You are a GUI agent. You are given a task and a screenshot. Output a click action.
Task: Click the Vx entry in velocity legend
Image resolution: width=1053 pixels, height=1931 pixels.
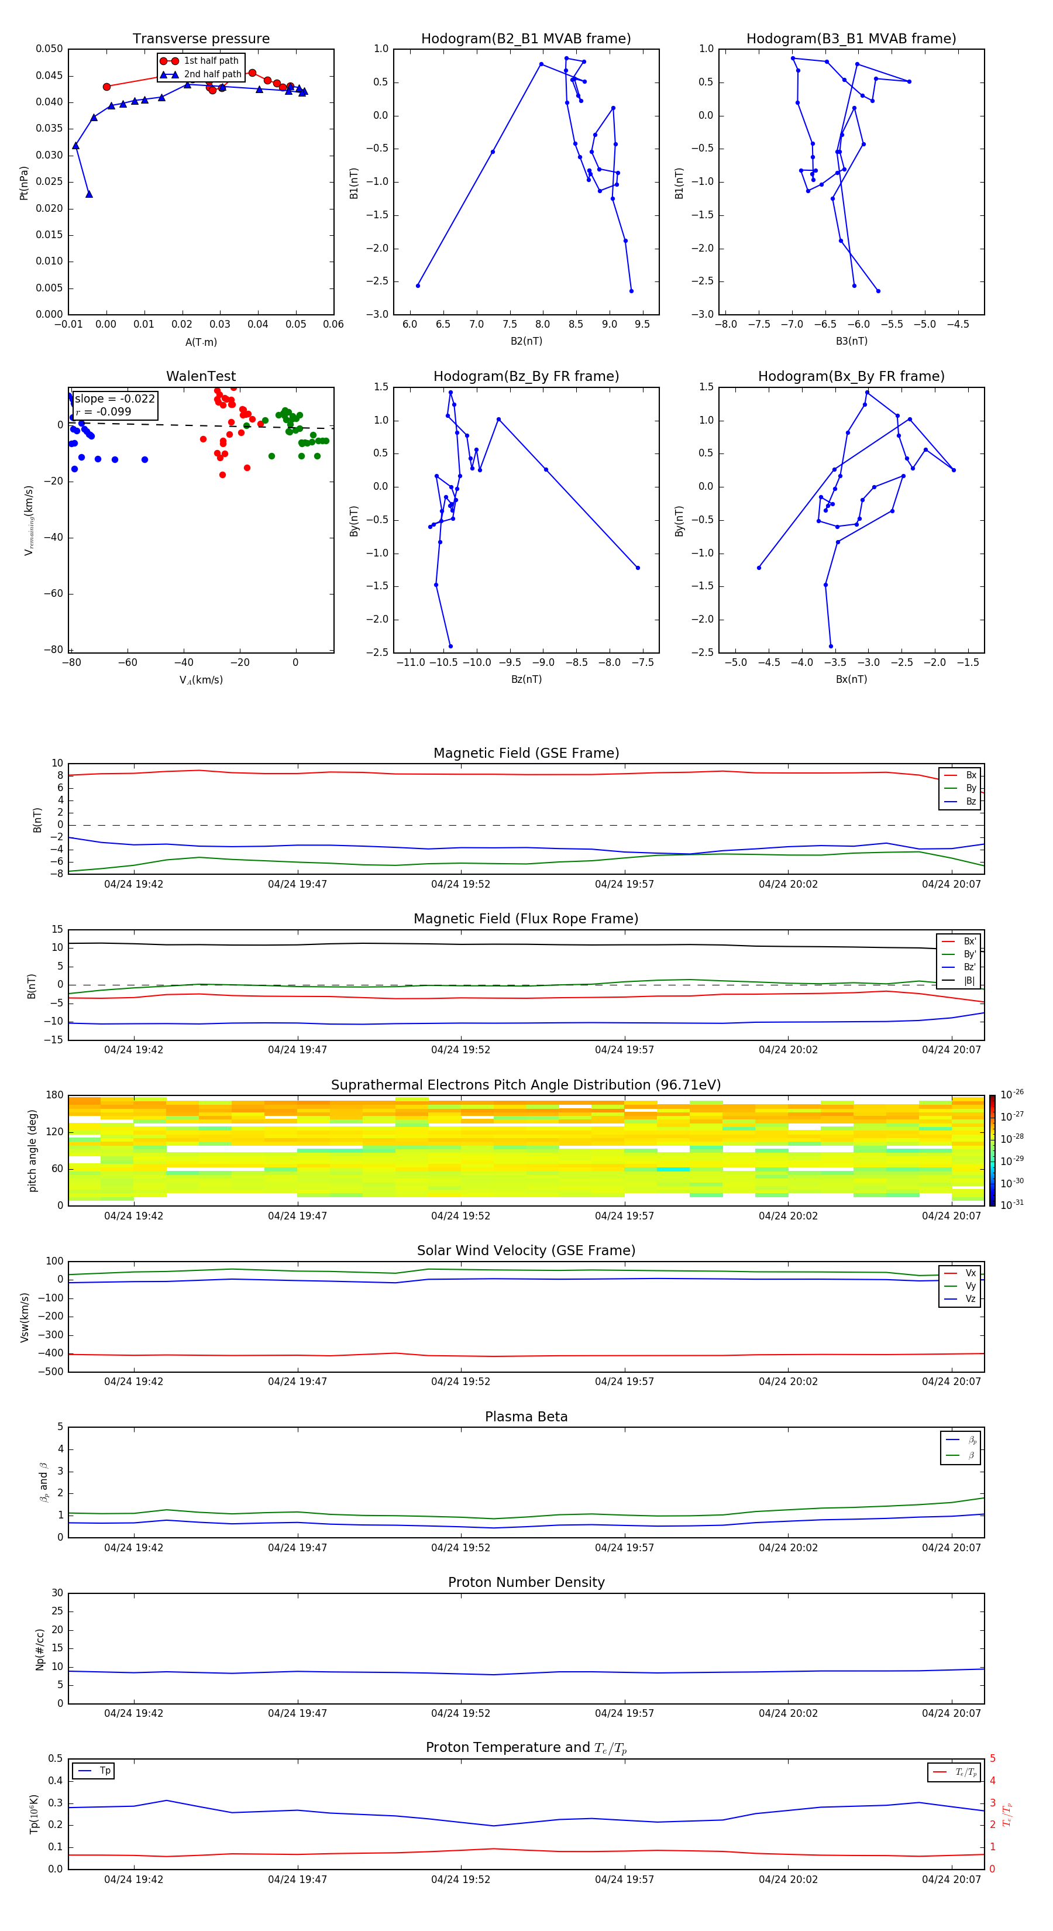(x=960, y=1273)
